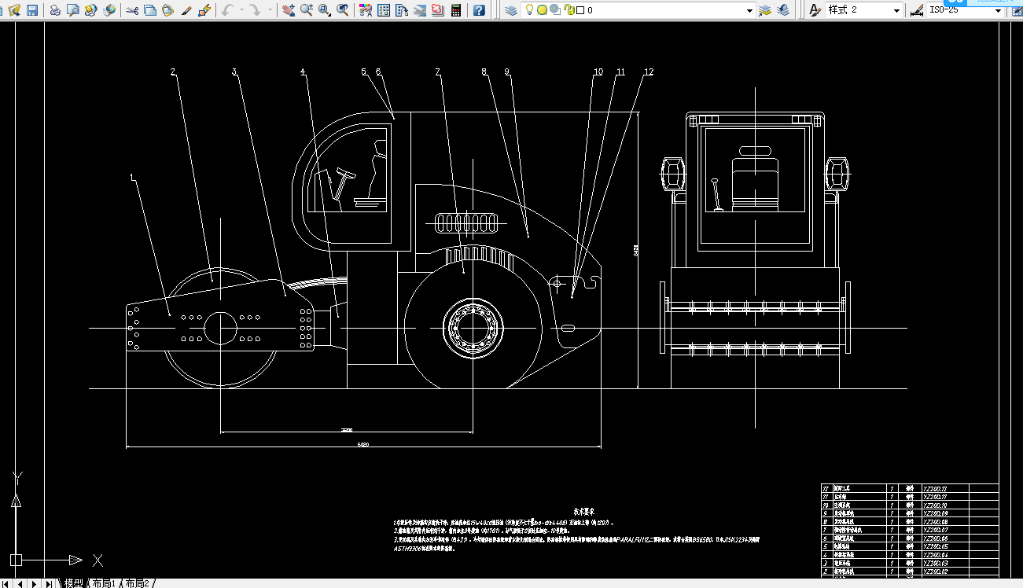
Task: Open the Properties palette icon
Action: (366, 10)
